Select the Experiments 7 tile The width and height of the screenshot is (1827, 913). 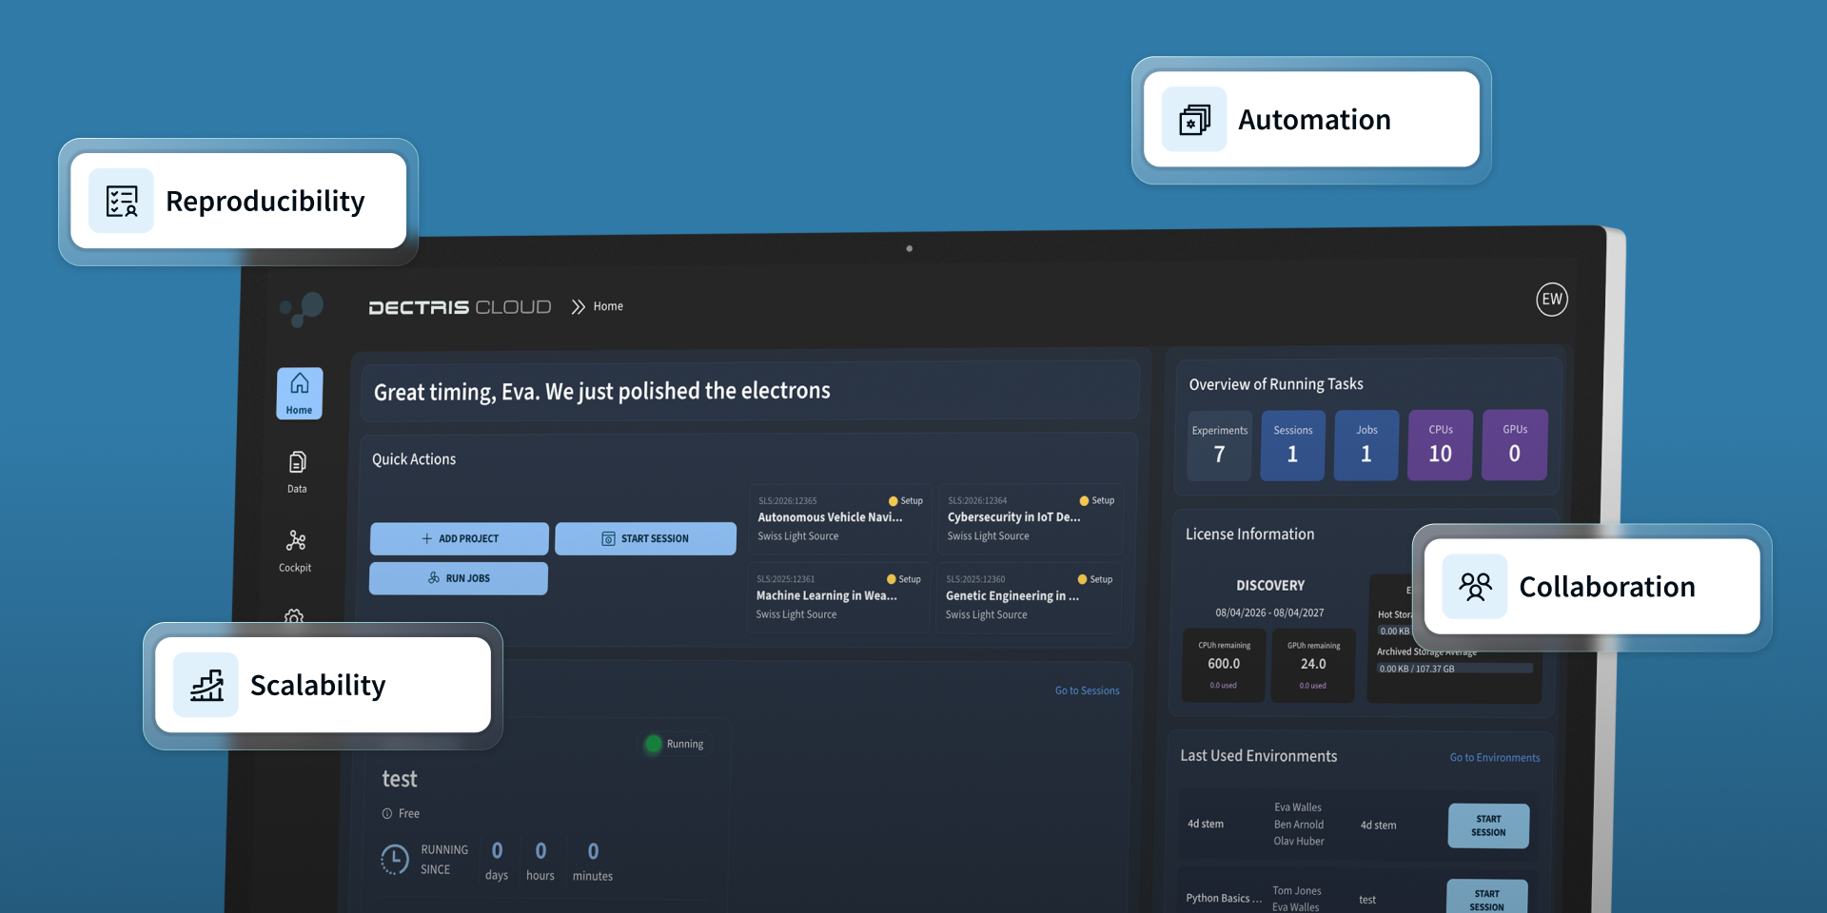1220,445
